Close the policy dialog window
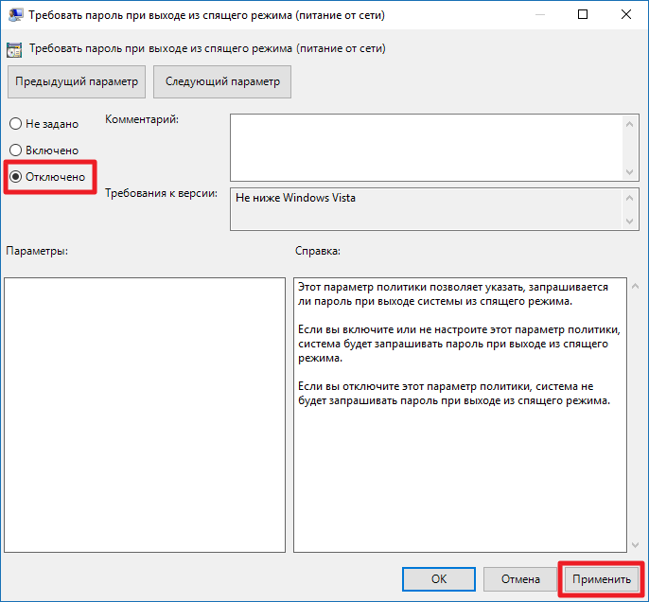 coord(626,15)
